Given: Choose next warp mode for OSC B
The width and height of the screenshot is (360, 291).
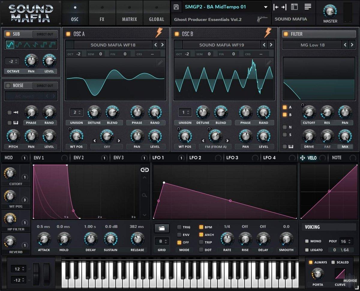Looking at the screenshot, I should (x=227, y=141).
